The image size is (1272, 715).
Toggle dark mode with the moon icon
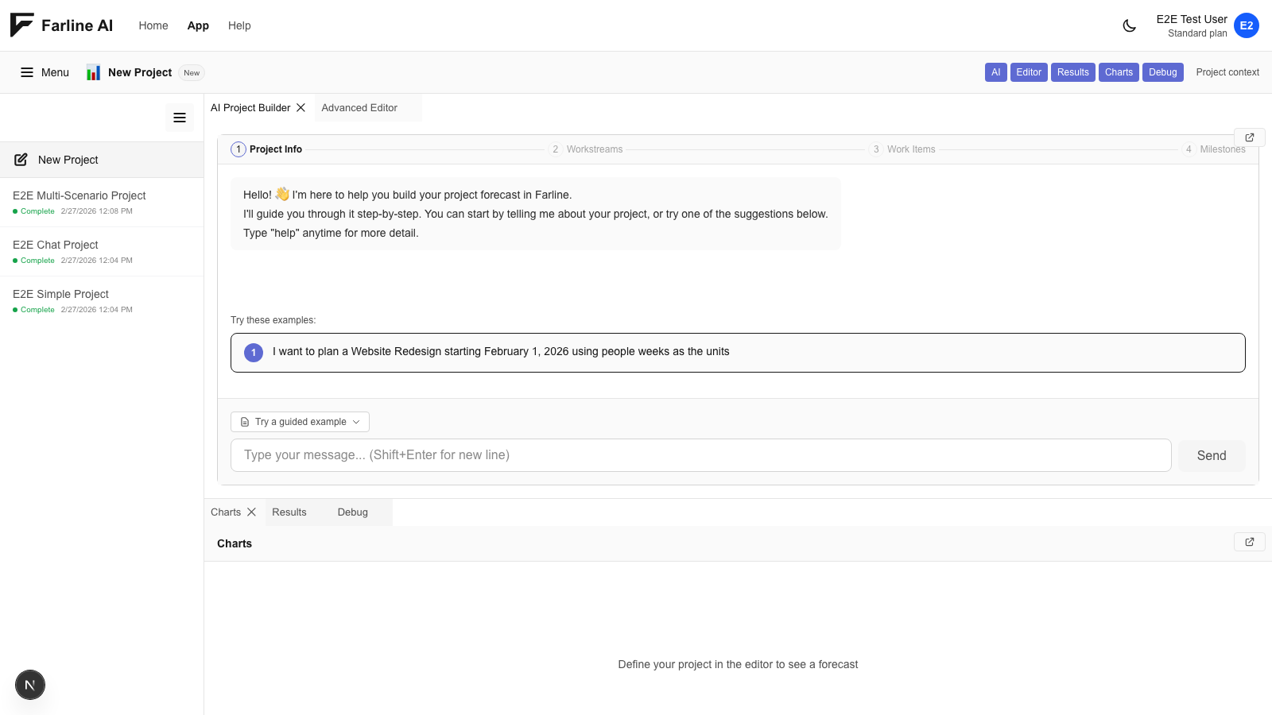tap(1130, 25)
